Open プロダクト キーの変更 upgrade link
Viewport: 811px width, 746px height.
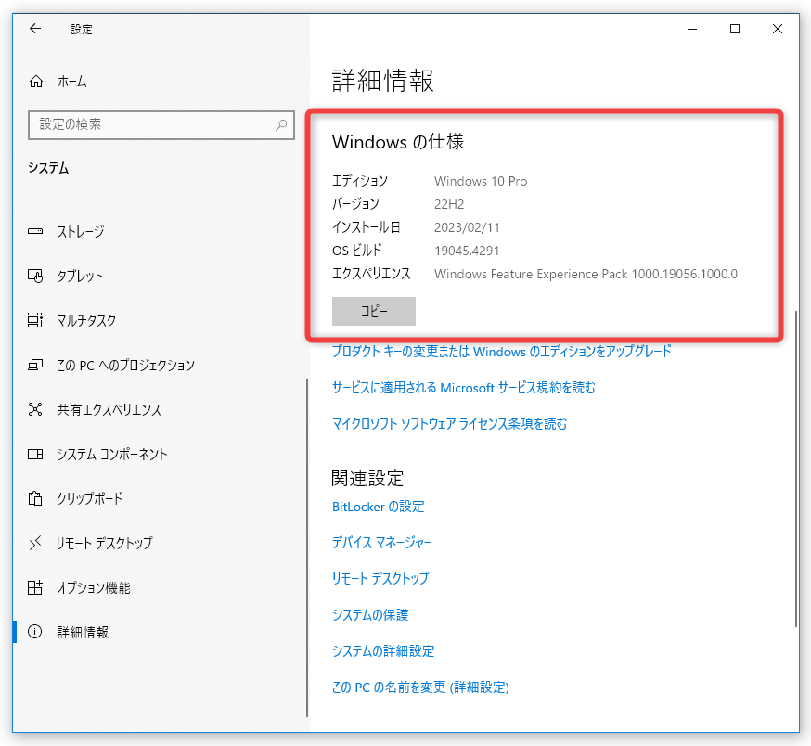(501, 352)
